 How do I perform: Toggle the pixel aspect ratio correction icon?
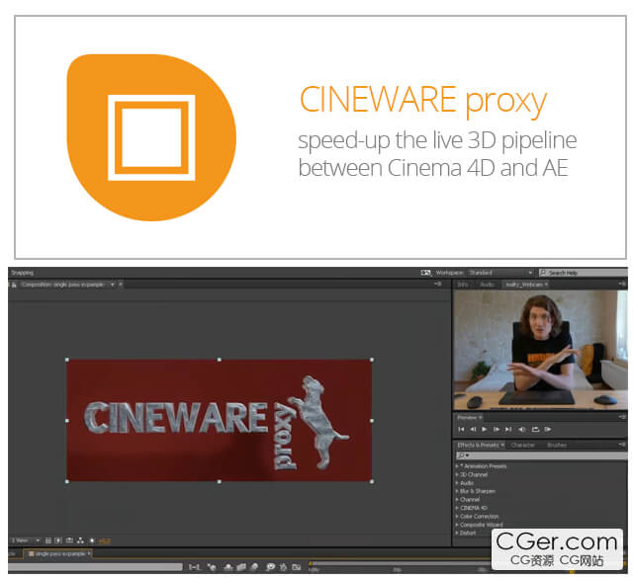[x=48, y=540]
